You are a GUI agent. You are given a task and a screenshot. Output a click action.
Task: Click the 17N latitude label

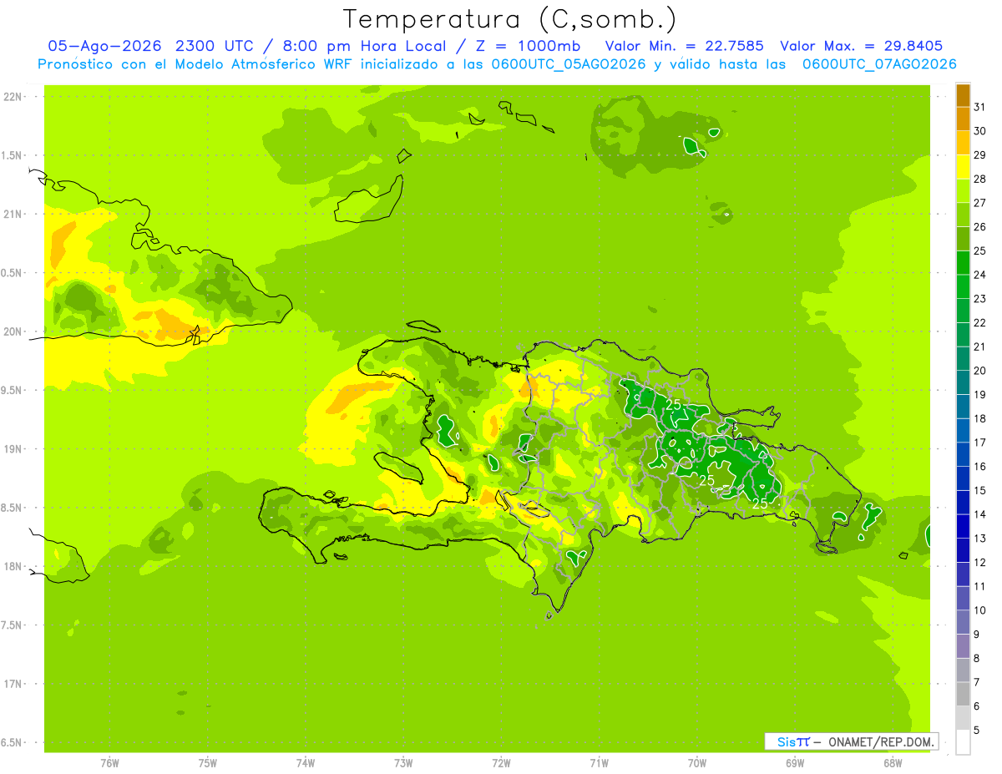click(x=14, y=684)
